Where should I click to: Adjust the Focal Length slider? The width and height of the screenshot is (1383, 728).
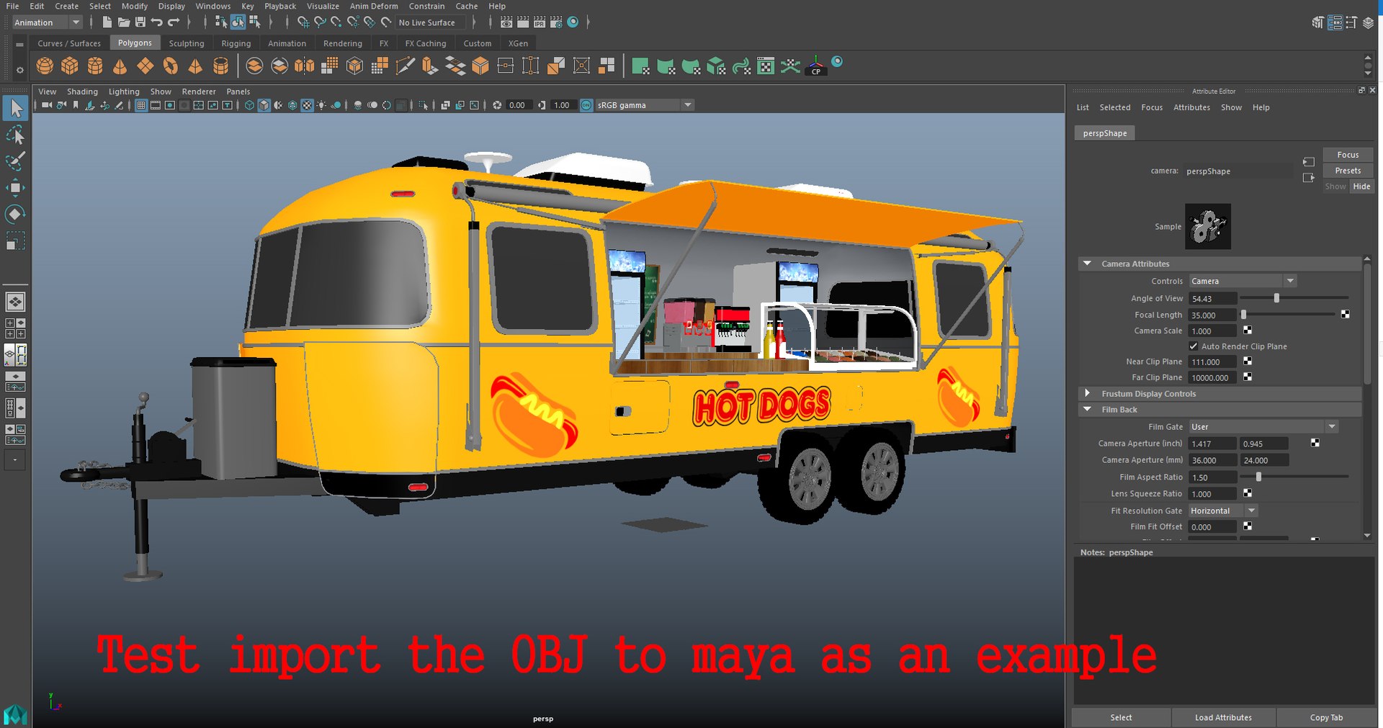coord(1243,315)
